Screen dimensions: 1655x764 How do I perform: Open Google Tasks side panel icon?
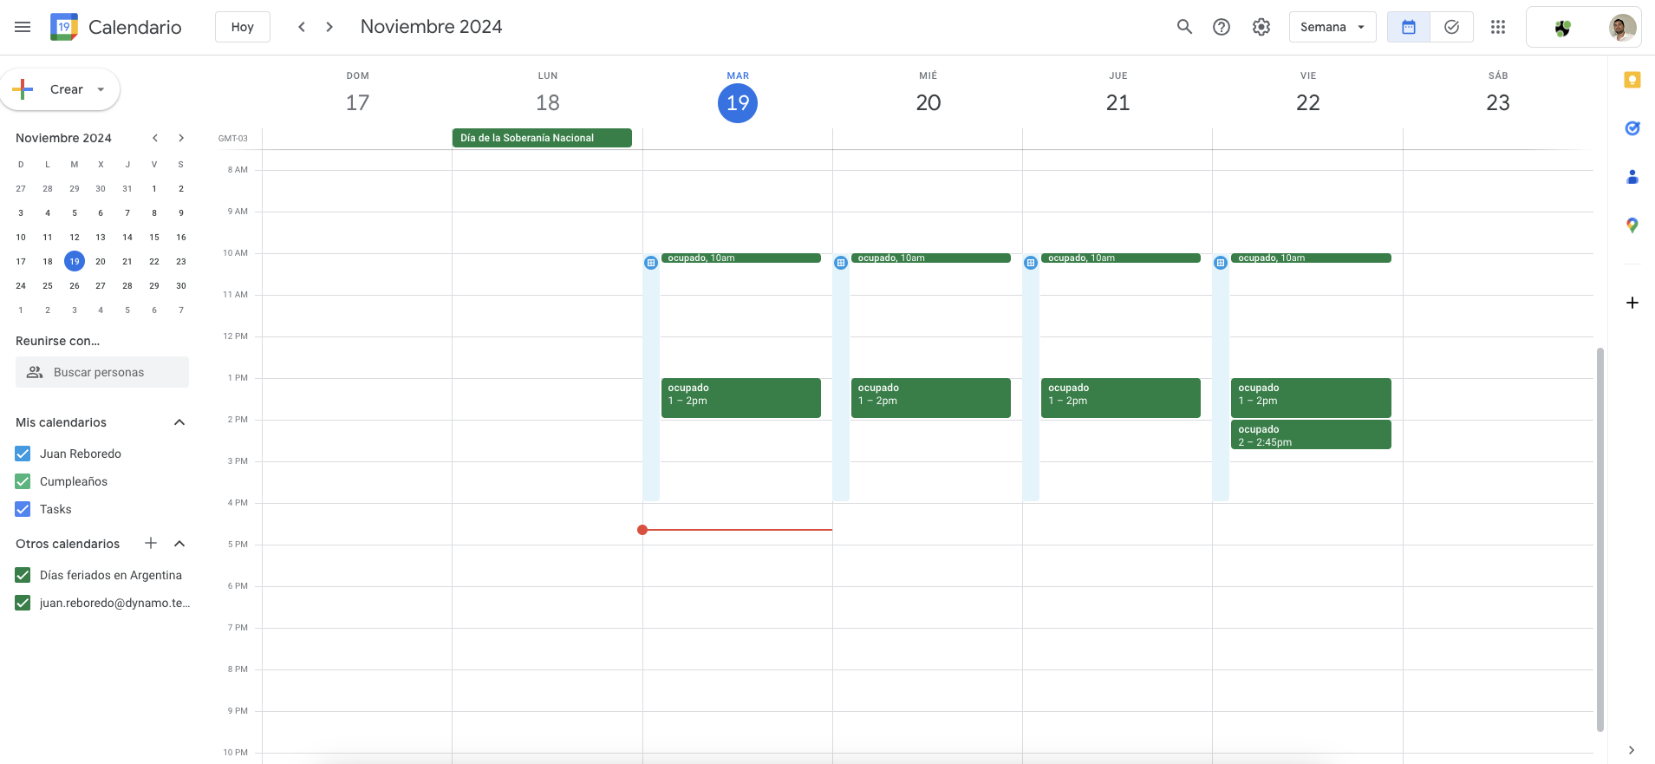coord(1632,128)
